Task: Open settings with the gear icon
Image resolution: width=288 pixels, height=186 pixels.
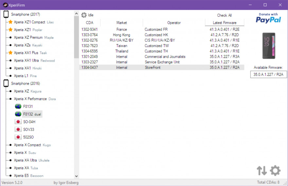Action: pyautogui.click(x=275, y=171)
